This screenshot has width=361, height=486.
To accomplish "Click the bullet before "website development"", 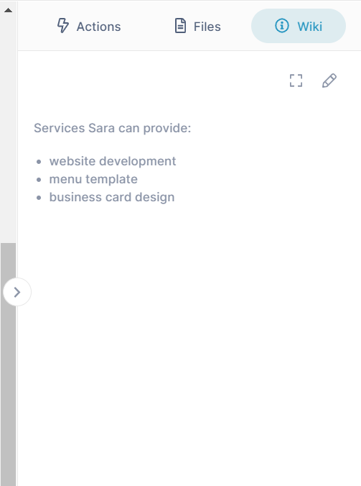I will (x=39, y=162).
